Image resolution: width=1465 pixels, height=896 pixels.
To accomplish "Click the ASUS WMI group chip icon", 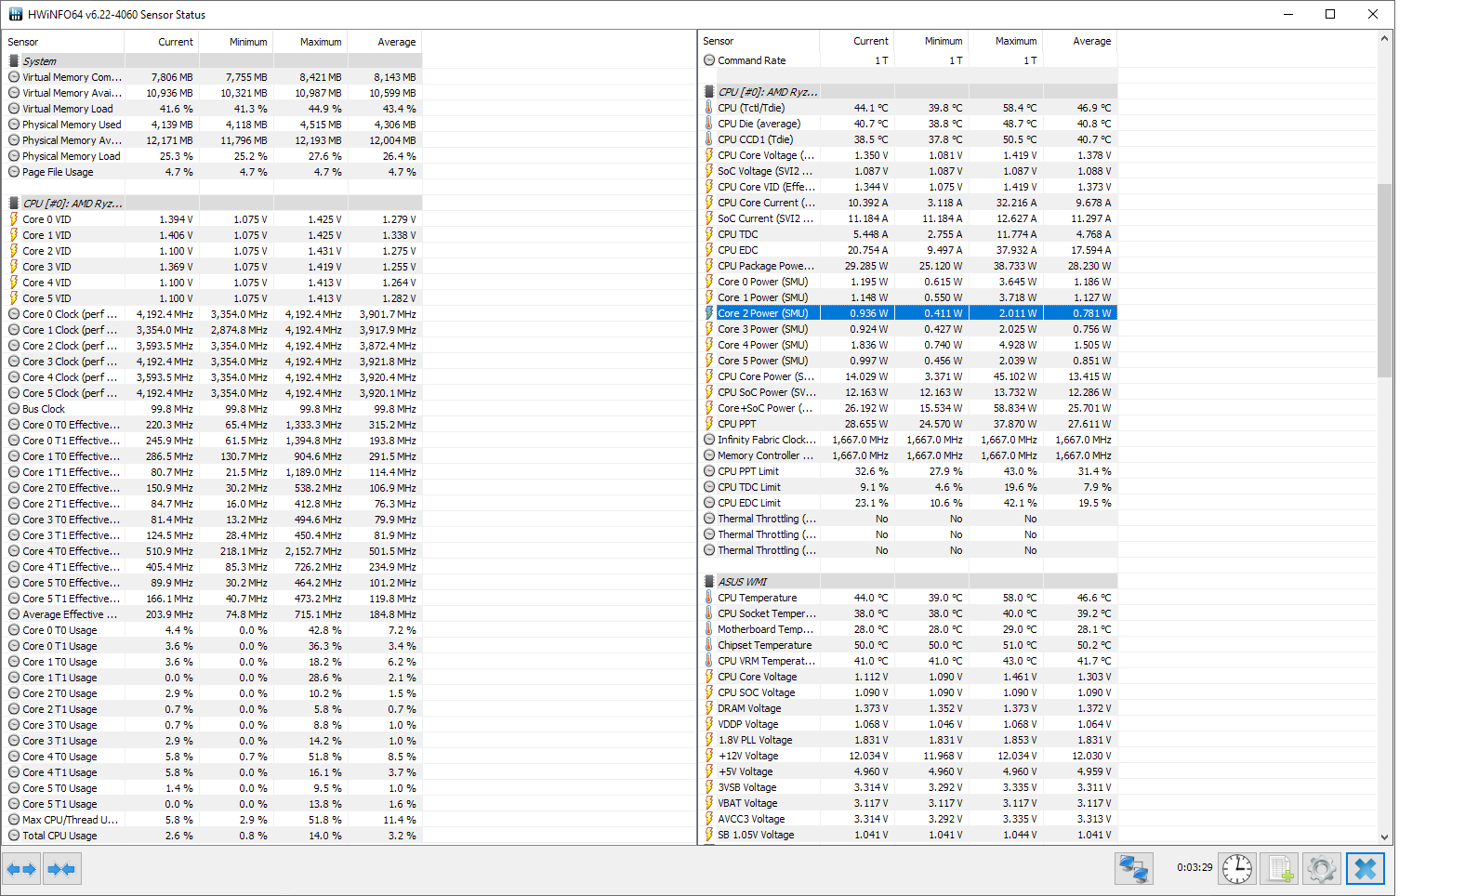I will (x=709, y=582).
